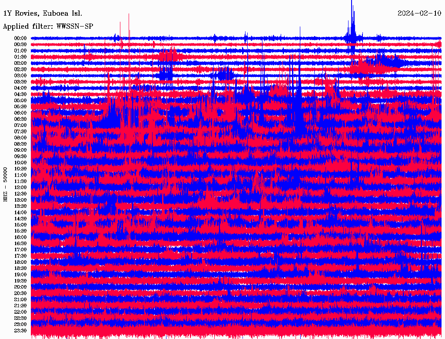Click the 12:00 time label
The width and height of the screenshot is (445, 339).
coord(20,187)
